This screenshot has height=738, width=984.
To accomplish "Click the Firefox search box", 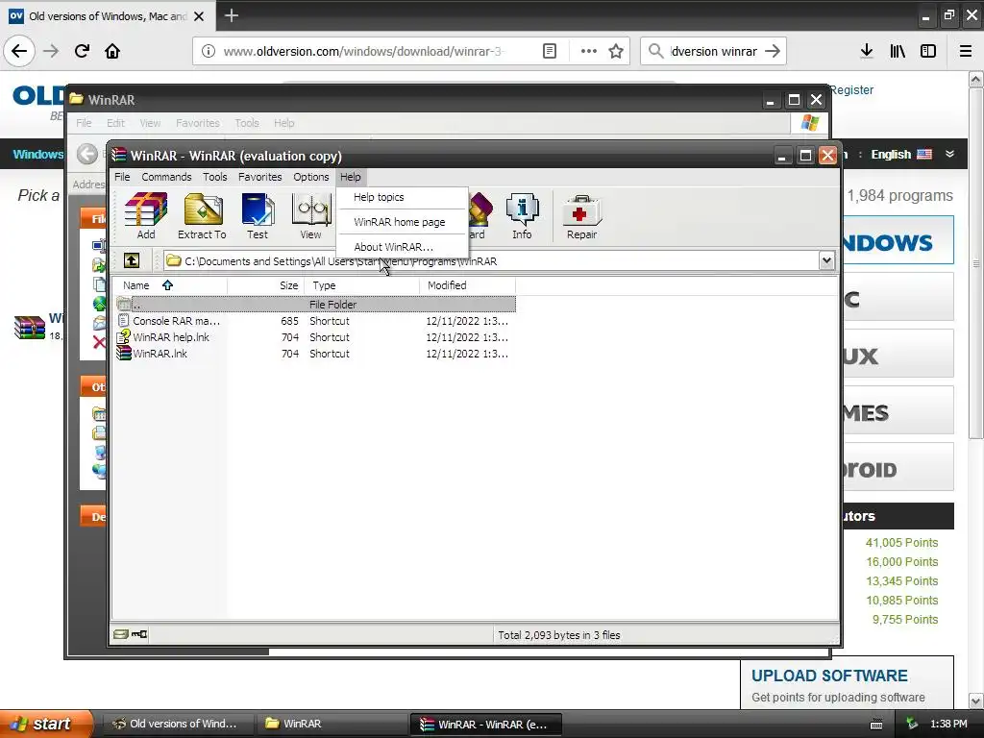I will 714,51.
